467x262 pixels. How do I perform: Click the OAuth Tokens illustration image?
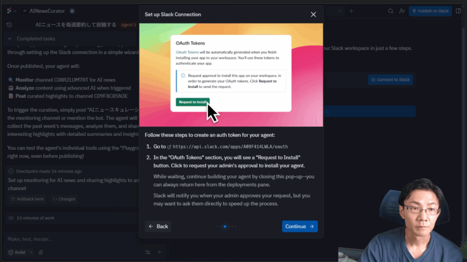point(231,75)
